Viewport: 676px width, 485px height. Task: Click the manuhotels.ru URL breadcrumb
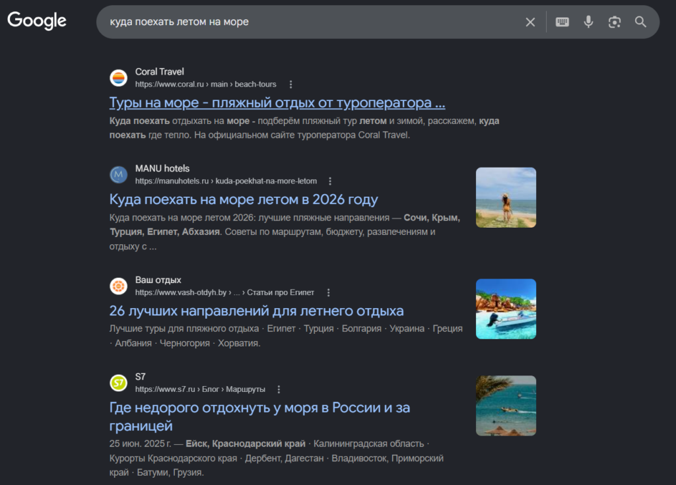[226, 181]
